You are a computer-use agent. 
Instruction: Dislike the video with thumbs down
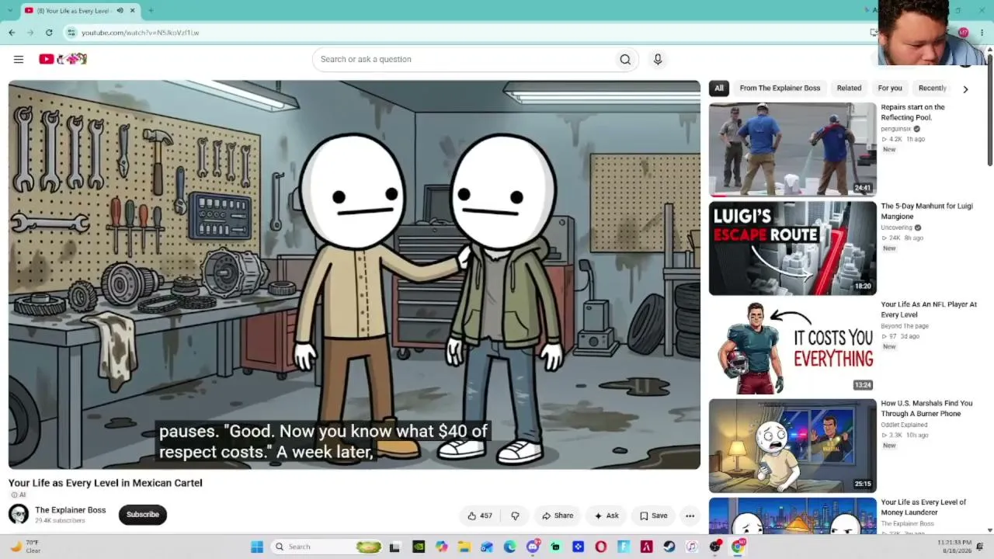(515, 516)
